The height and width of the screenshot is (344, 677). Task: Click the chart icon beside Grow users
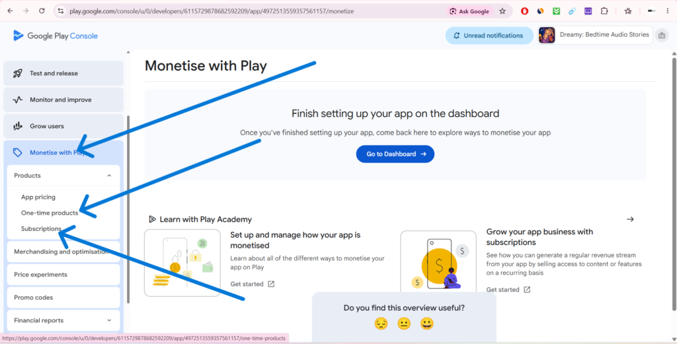pos(18,126)
